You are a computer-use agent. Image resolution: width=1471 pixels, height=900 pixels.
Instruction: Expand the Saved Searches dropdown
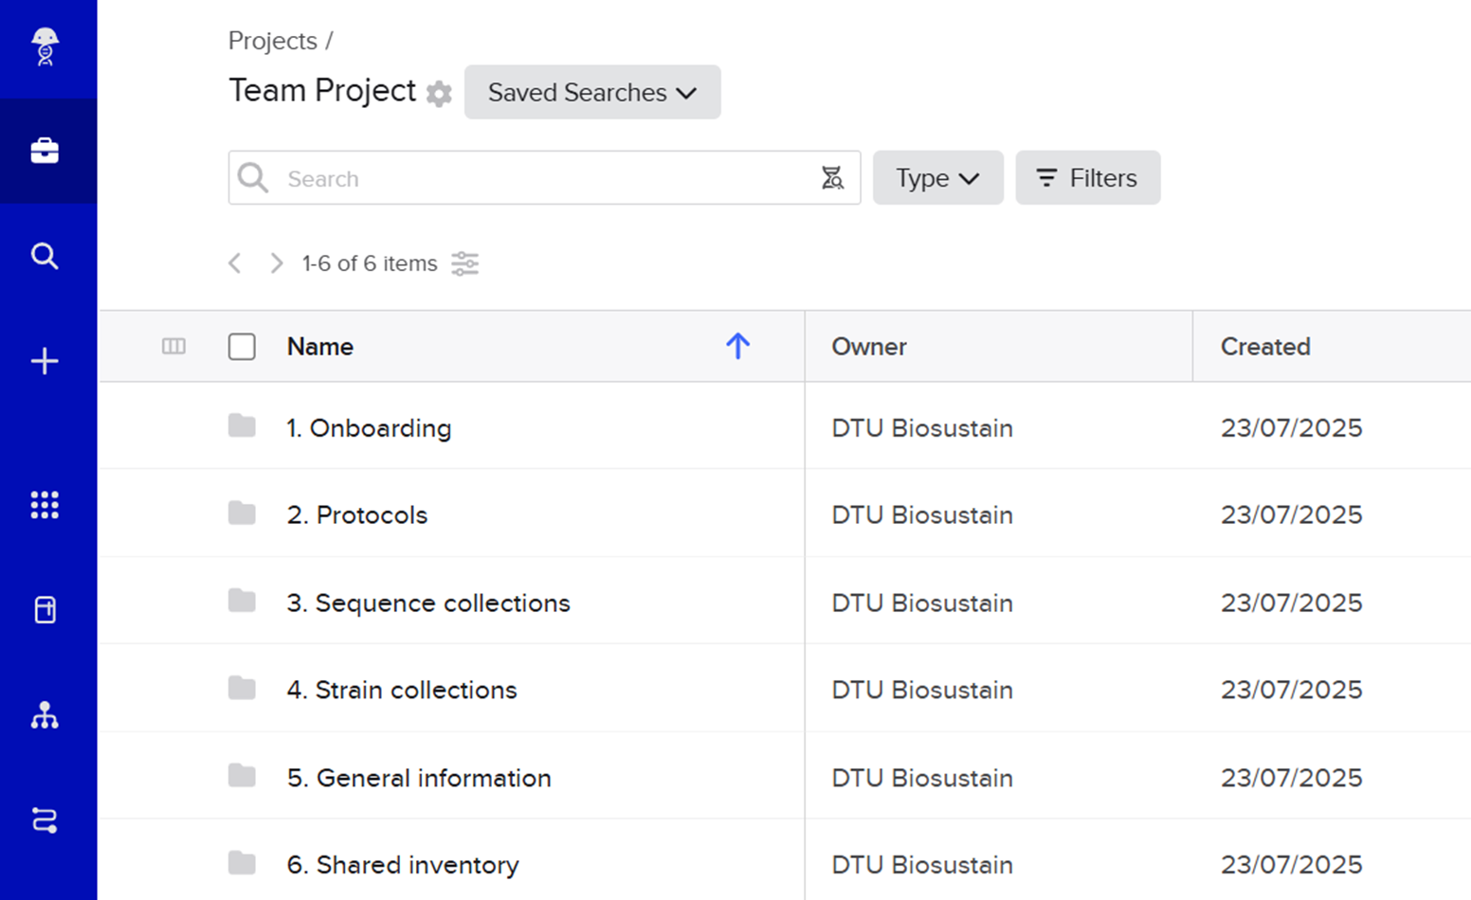[x=592, y=92]
